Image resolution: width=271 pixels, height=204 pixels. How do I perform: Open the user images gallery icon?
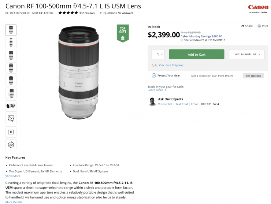coord(11,119)
